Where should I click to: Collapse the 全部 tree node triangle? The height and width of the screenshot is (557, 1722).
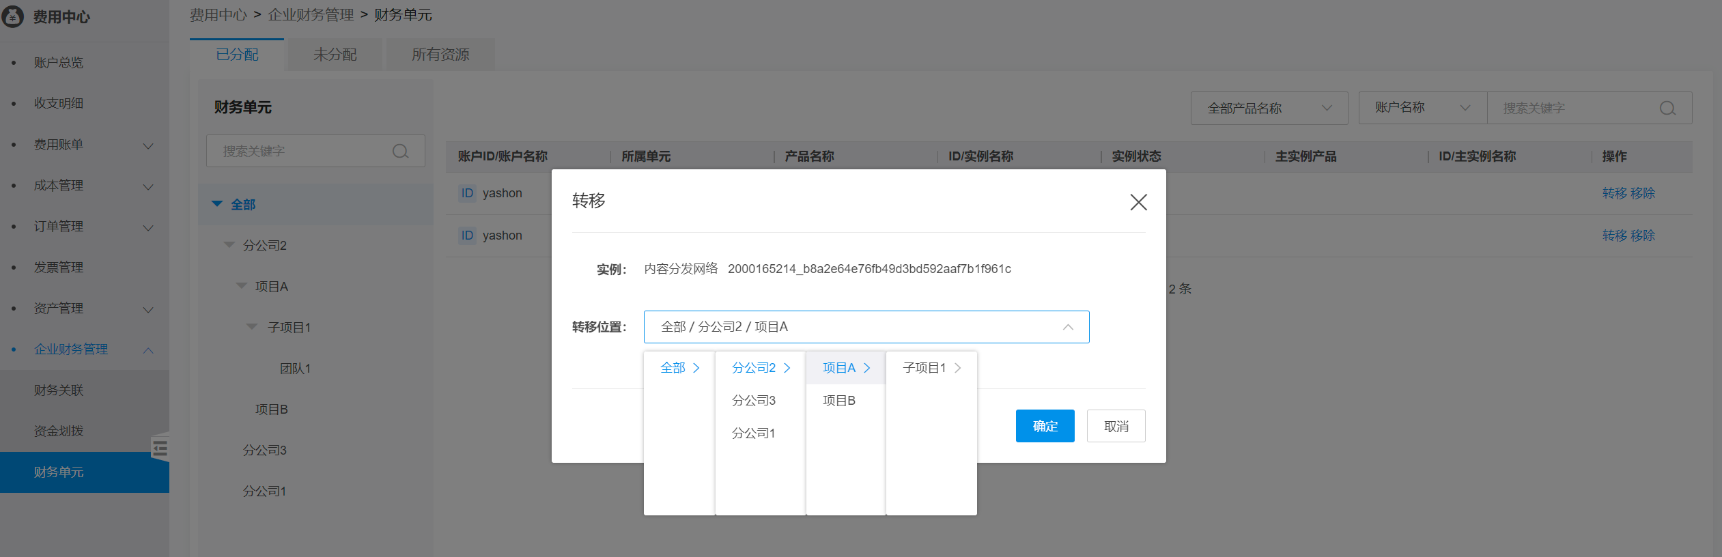[217, 204]
